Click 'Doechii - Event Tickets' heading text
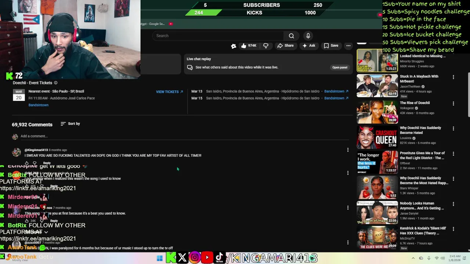Viewport: 470px width, 264px height. click(32, 83)
